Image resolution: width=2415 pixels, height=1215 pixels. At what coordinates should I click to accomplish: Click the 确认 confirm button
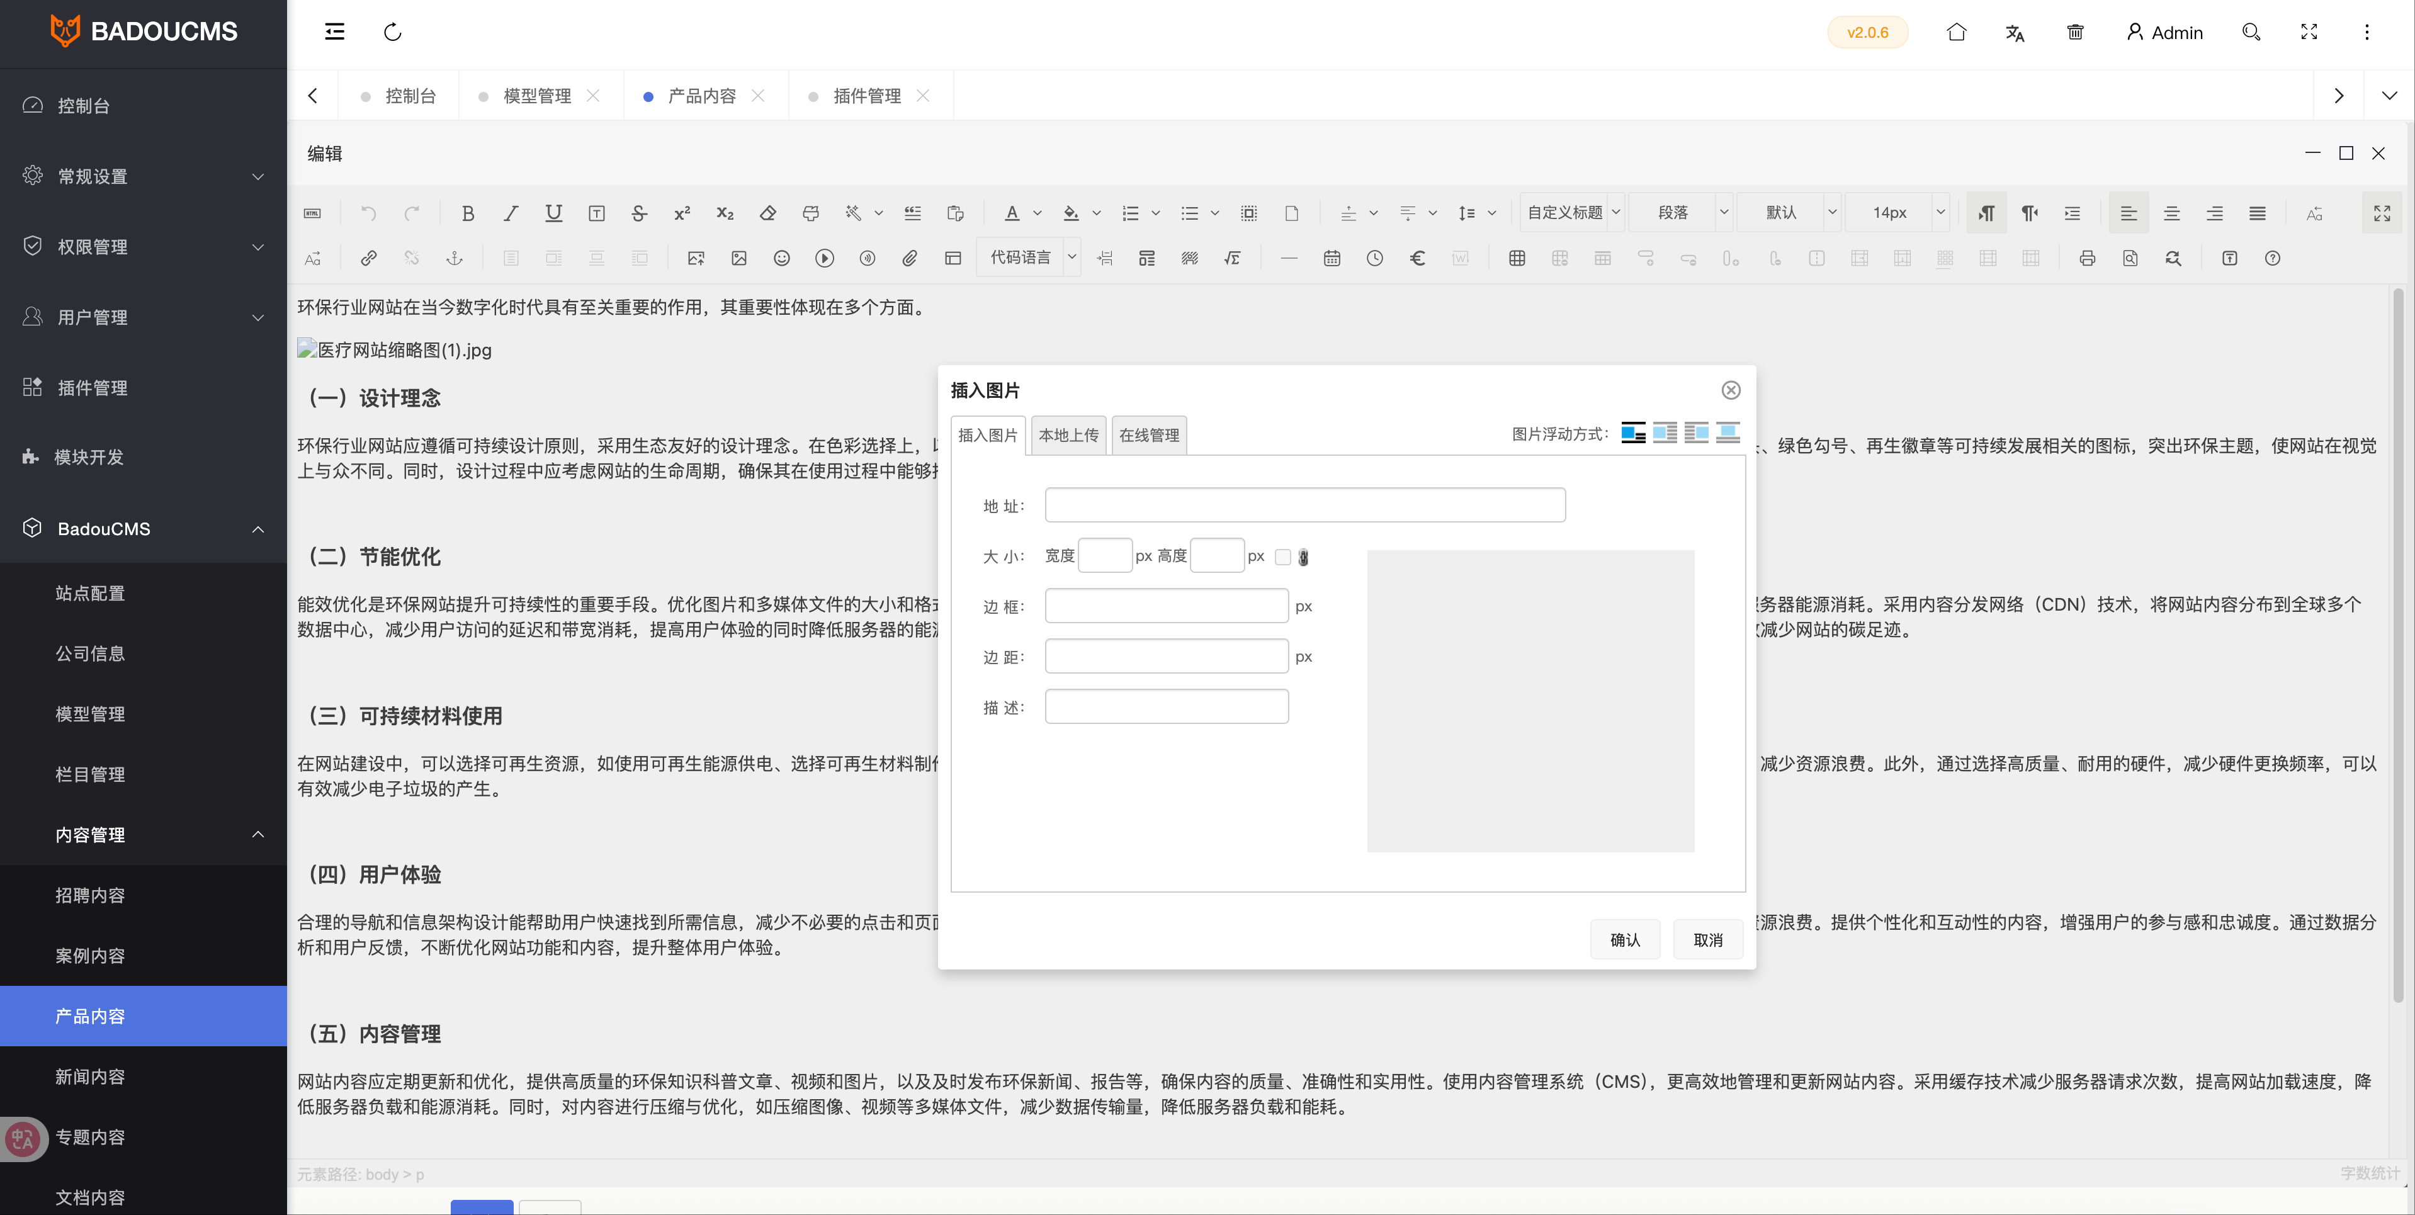[1625, 939]
